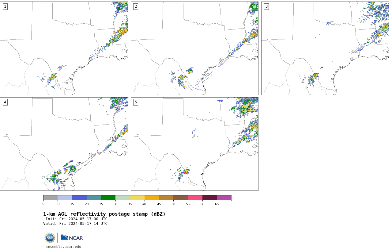Open ensemble member 4 reflectivity map
Viewport: 392px width, 250px height.
(x=64, y=144)
